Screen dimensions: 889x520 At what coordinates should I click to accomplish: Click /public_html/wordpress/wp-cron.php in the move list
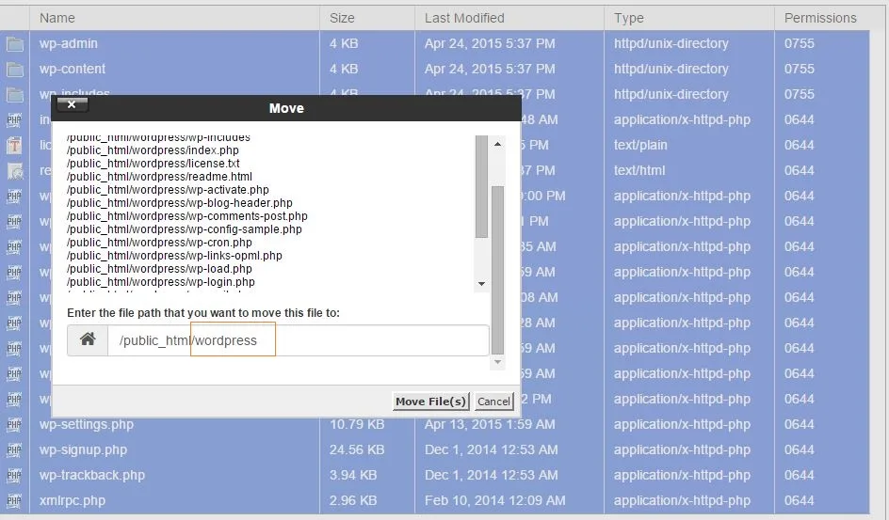(x=159, y=243)
